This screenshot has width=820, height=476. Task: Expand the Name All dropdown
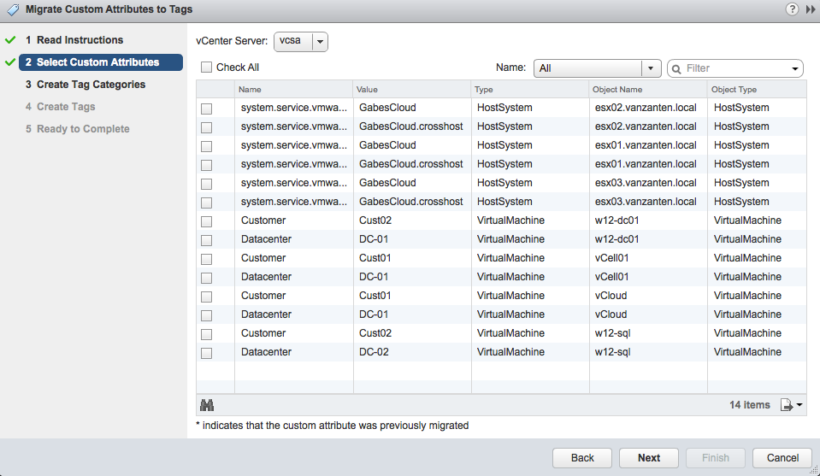(597, 68)
